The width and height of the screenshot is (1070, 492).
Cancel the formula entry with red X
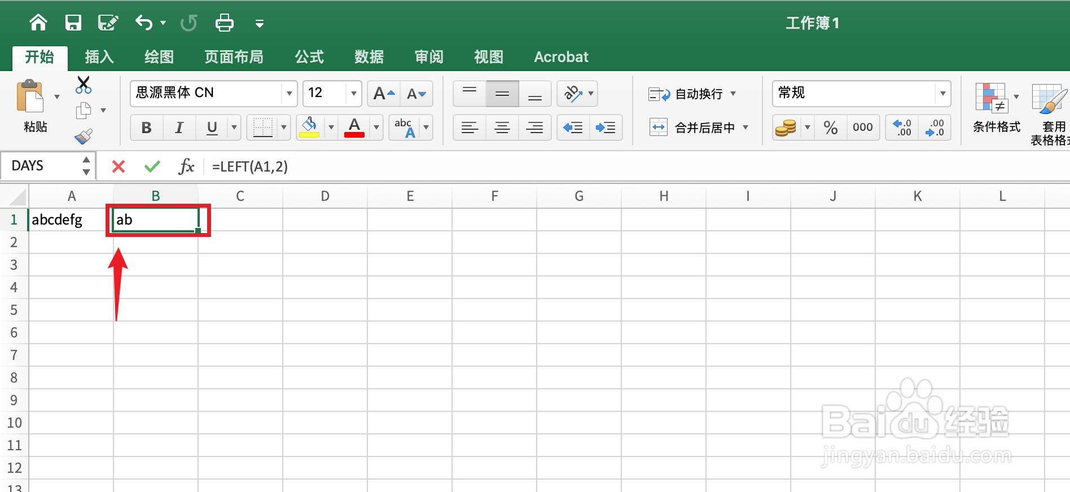coord(119,166)
